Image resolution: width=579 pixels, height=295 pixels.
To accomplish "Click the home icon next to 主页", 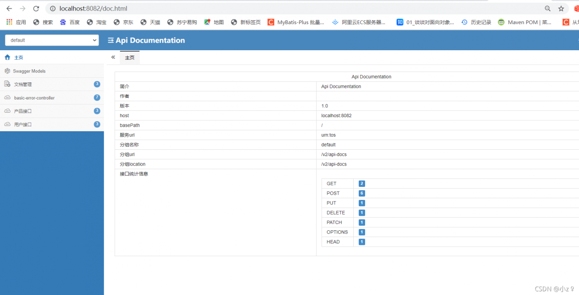I will 7,57.
